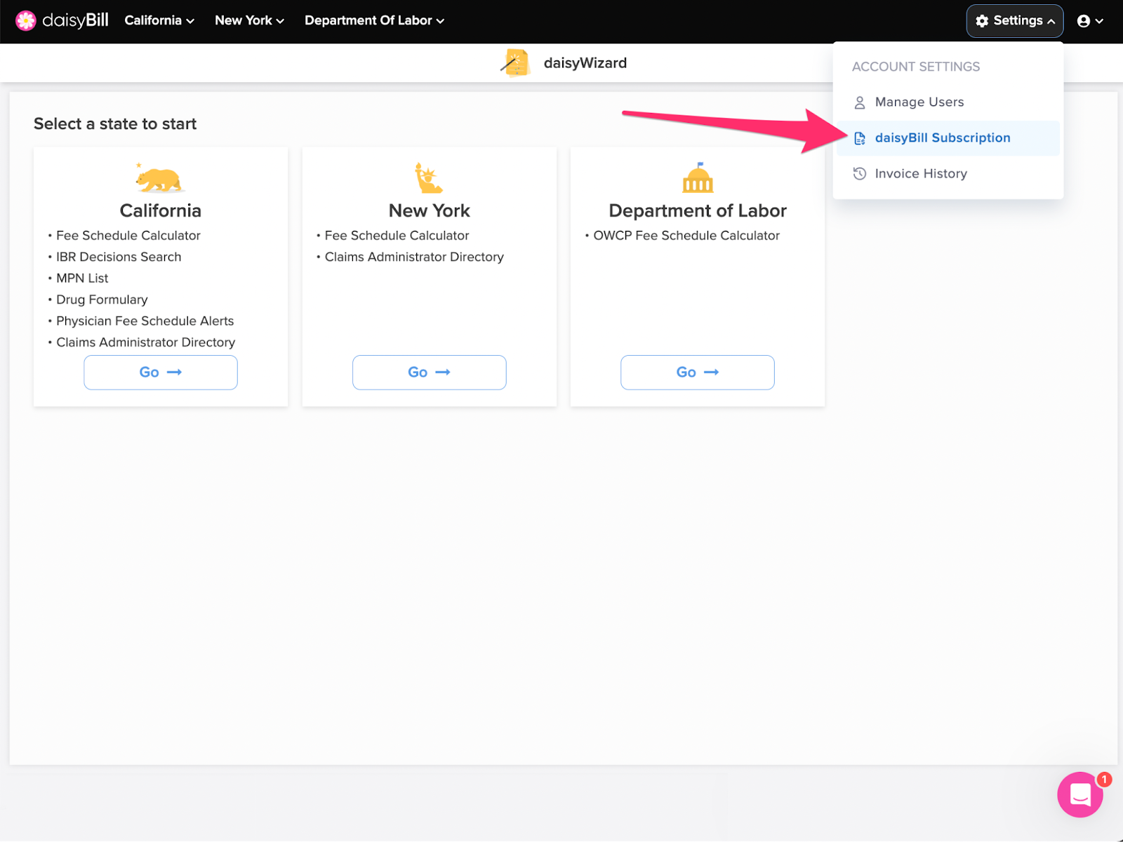Click the daisyBill Subscription document icon
This screenshot has height=842, width=1123.
click(859, 138)
